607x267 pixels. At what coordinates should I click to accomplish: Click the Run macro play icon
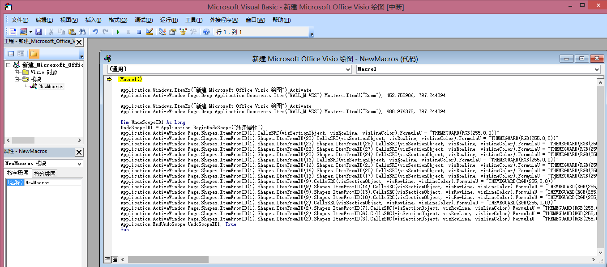tap(118, 32)
